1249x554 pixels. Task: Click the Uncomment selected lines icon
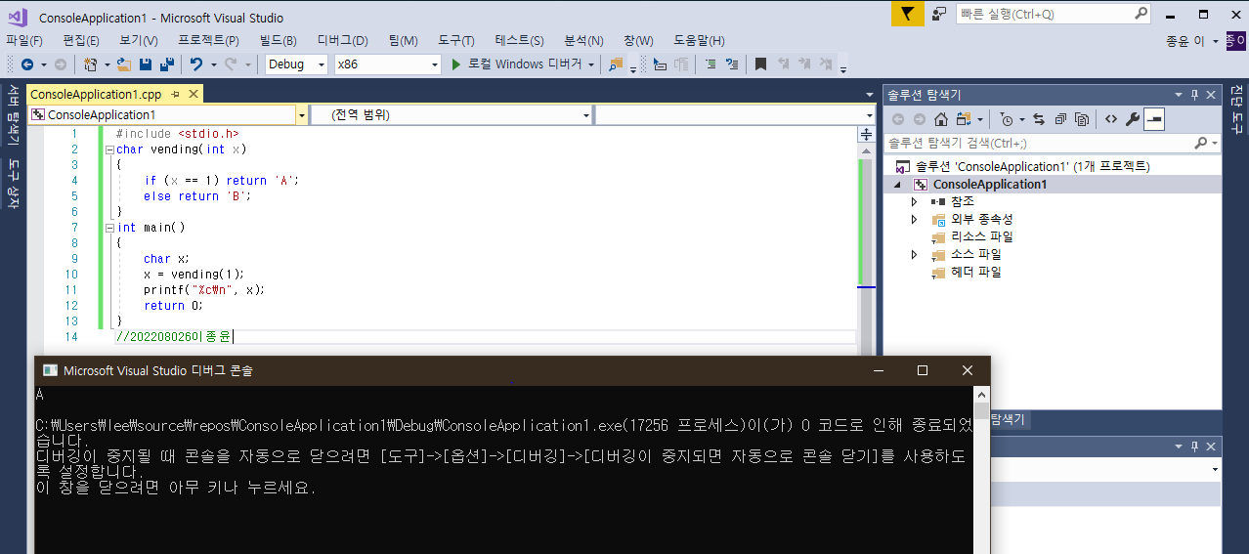732,64
